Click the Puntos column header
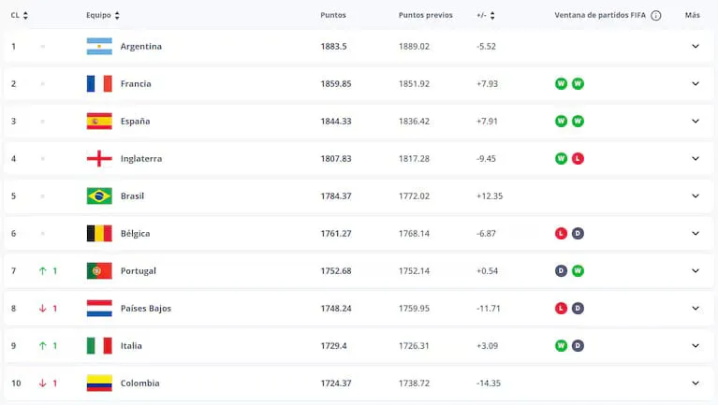Image resolution: width=718 pixels, height=405 pixels. [x=332, y=16]
